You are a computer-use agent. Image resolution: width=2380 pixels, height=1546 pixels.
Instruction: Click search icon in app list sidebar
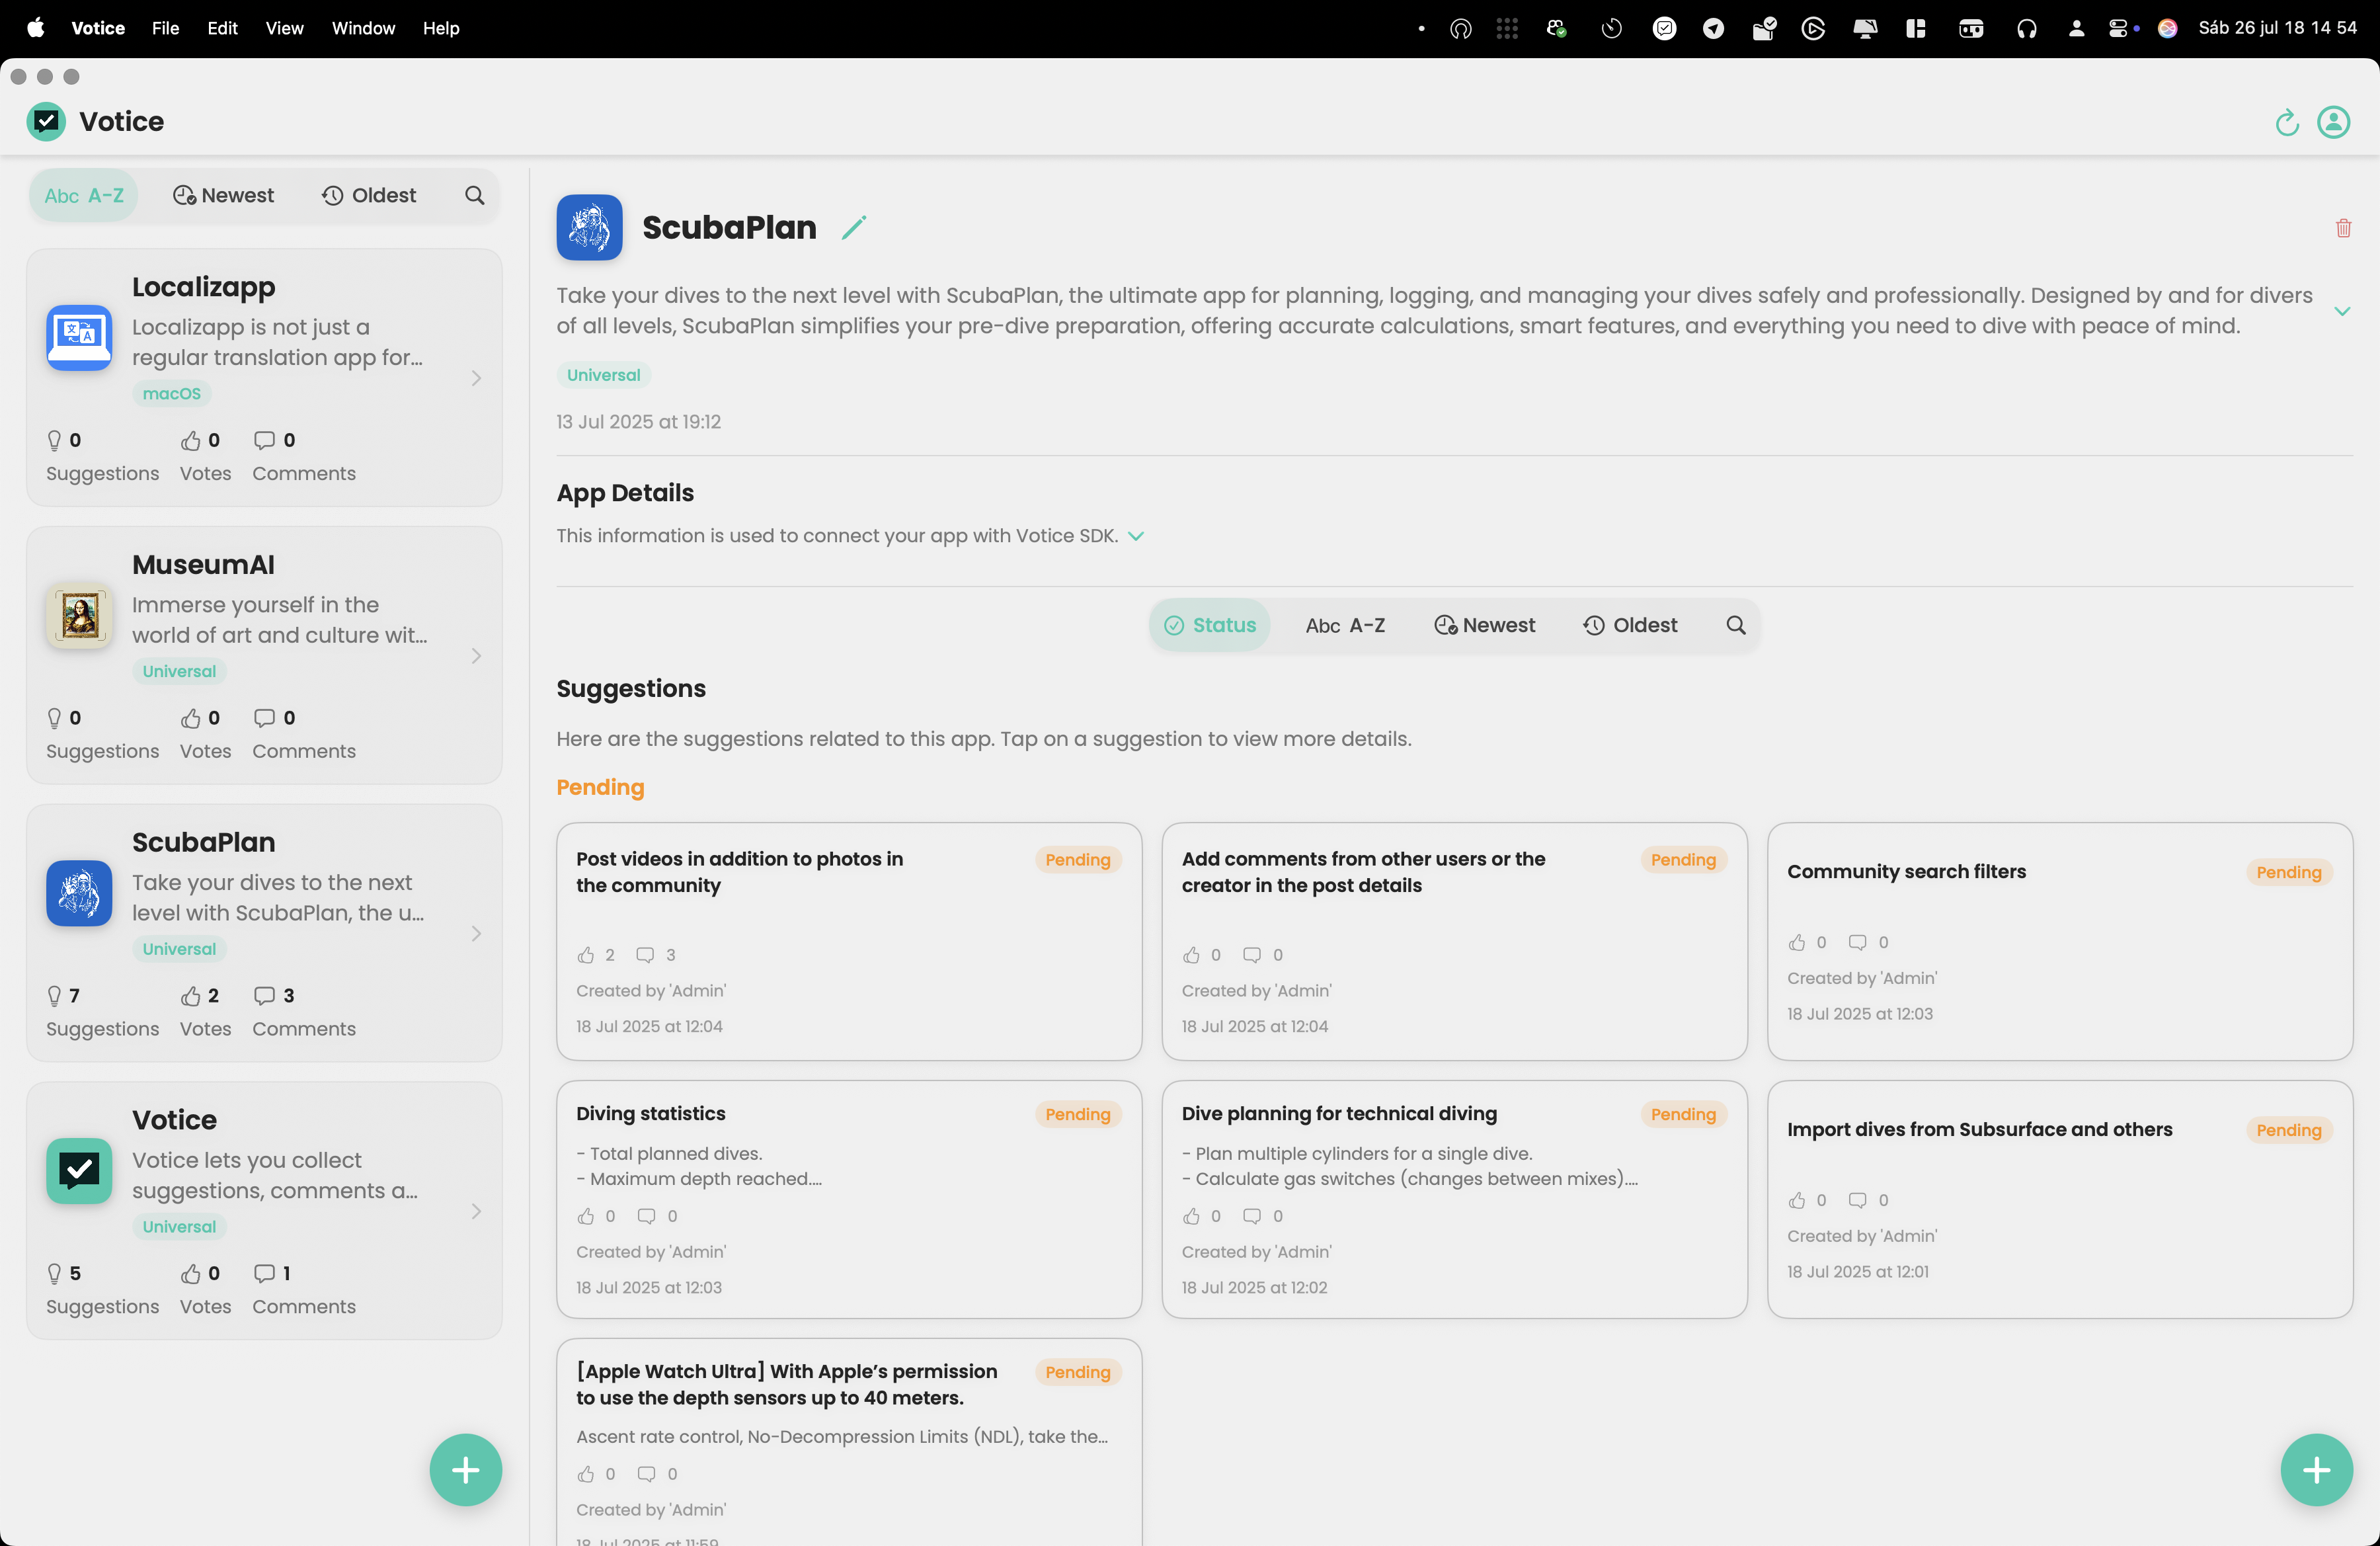pyautogui.click(x=475, y=196)
